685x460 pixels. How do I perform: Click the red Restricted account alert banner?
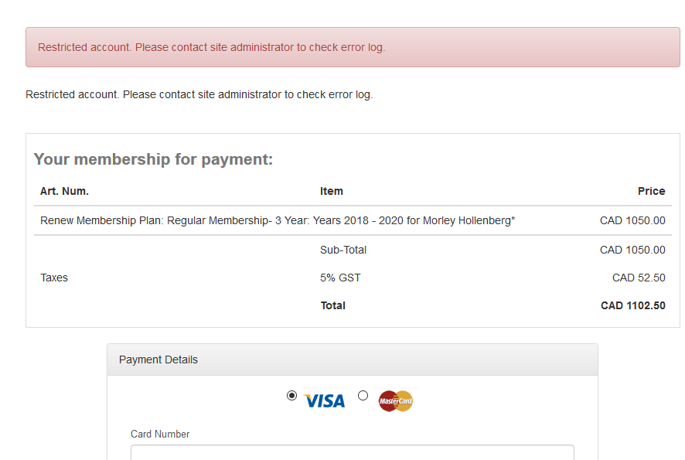point(353,47)
